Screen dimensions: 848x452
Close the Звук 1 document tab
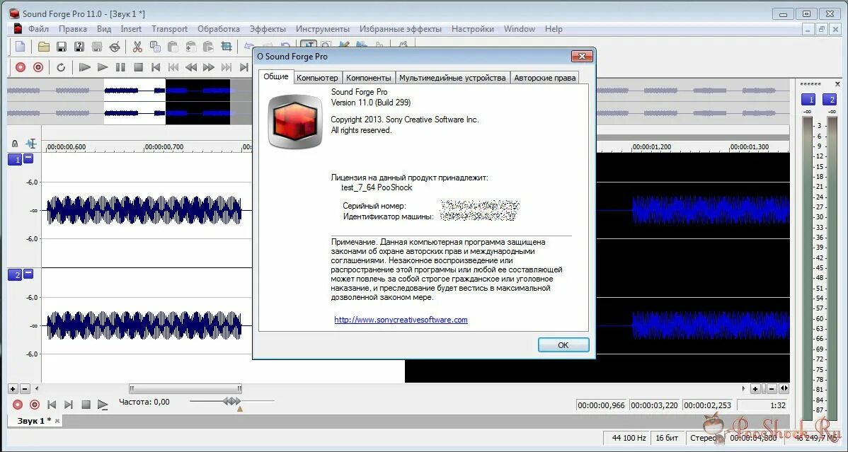click(x=57, y=421)
